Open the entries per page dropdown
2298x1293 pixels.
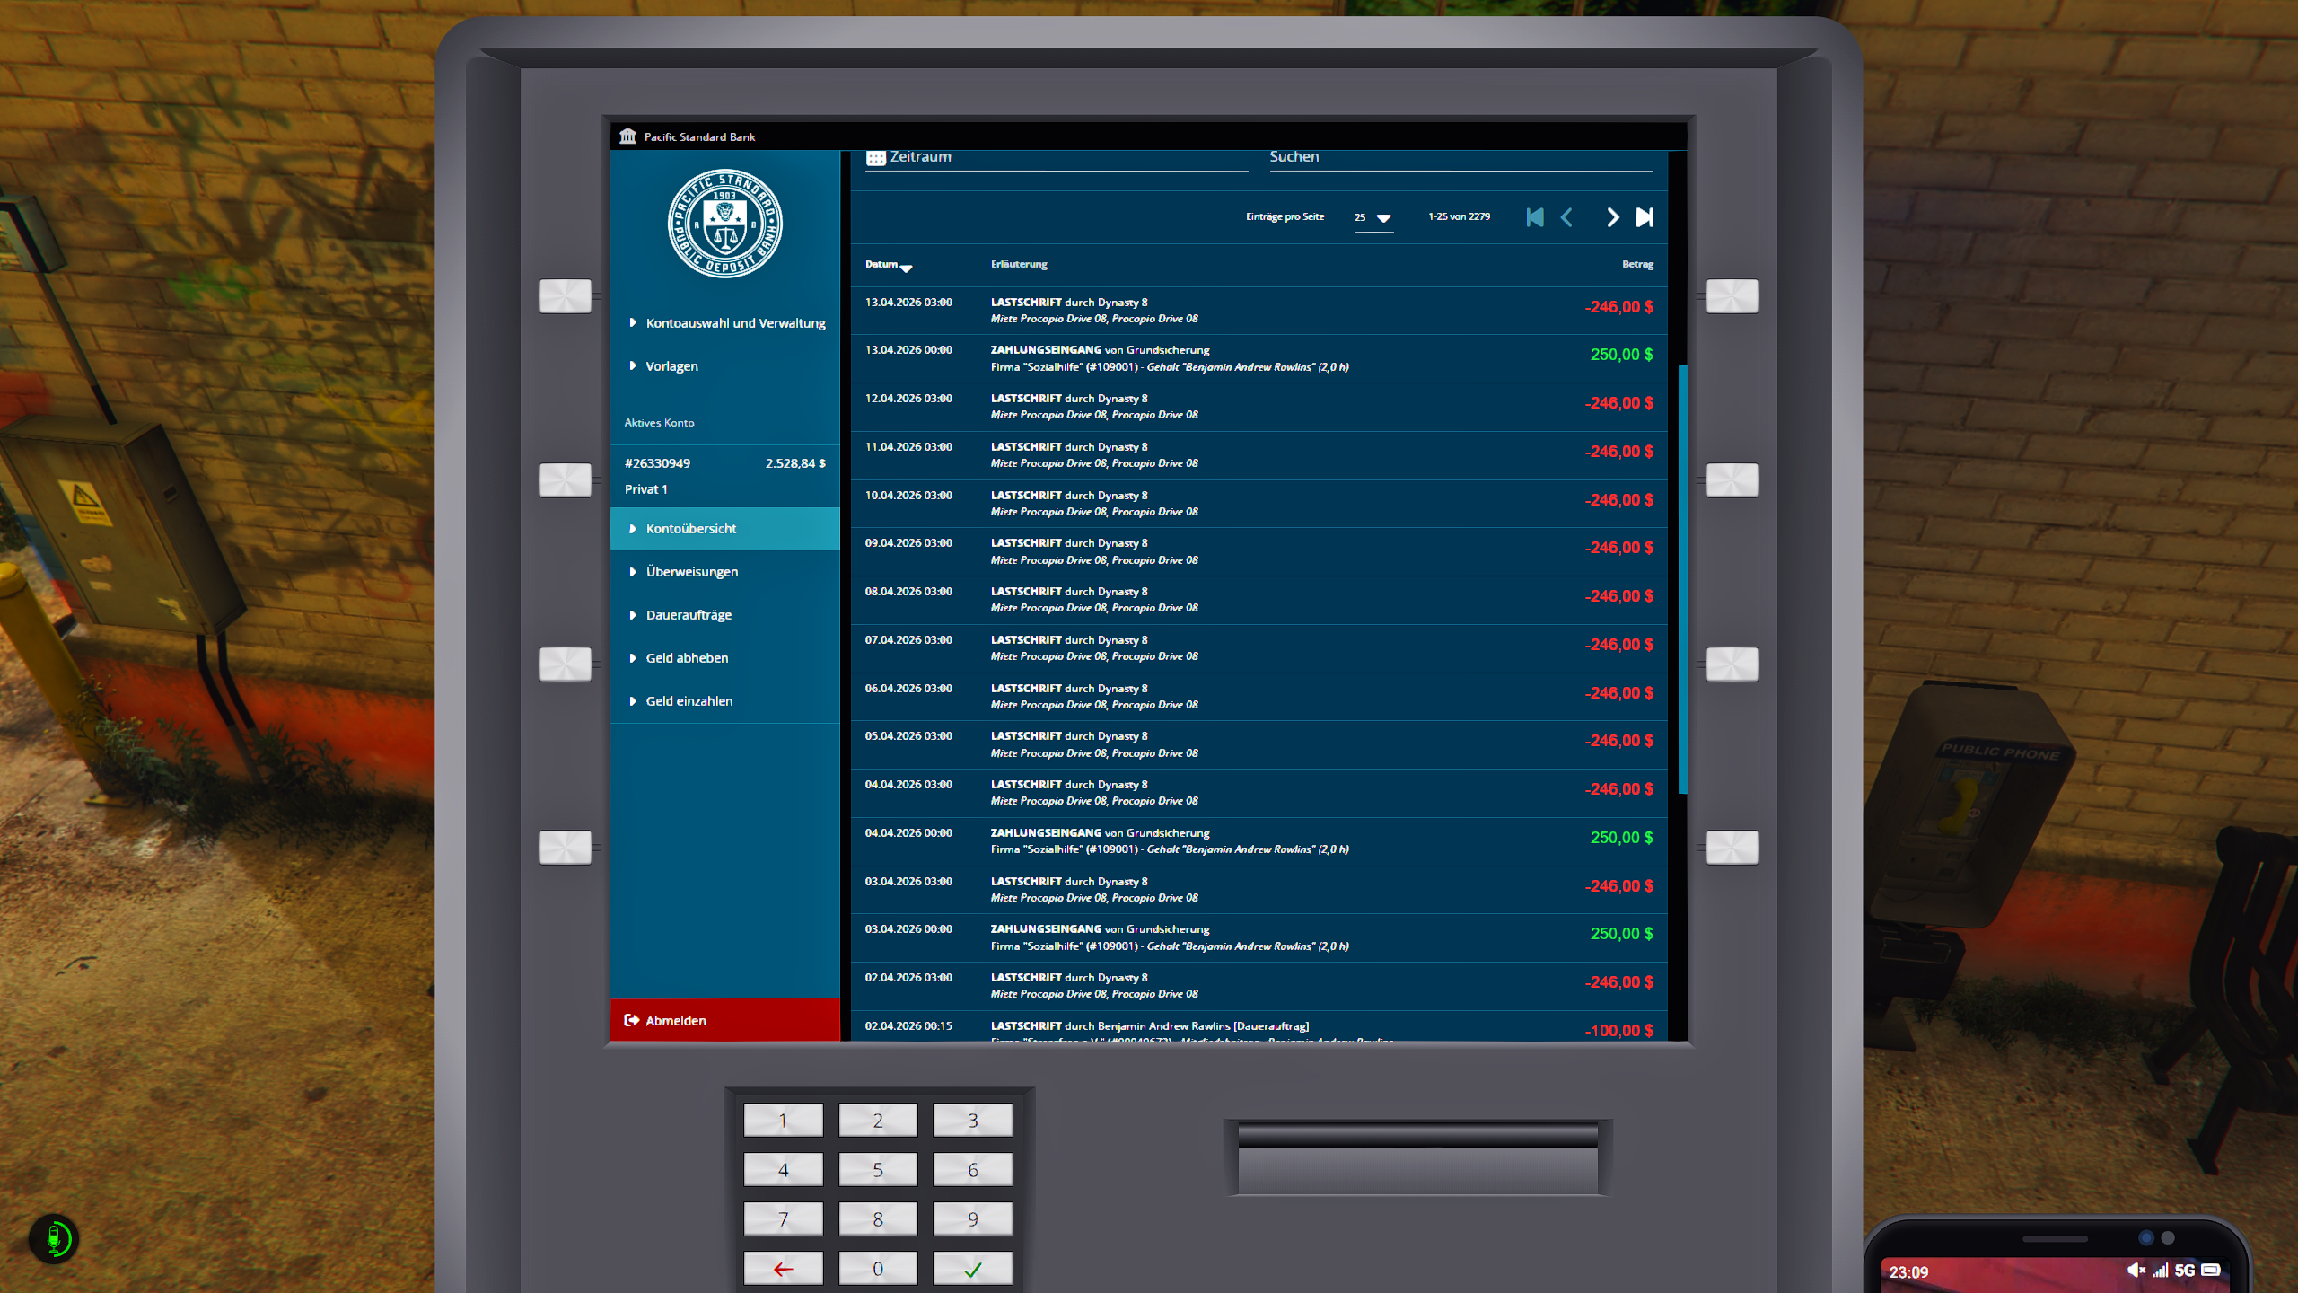pyautogui.click(x=1373, y=217)
